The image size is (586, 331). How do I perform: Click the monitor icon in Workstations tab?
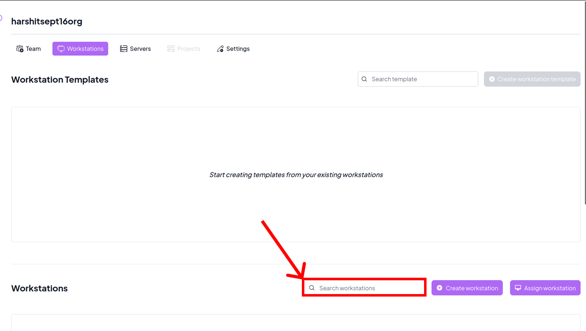click(61, 49)
